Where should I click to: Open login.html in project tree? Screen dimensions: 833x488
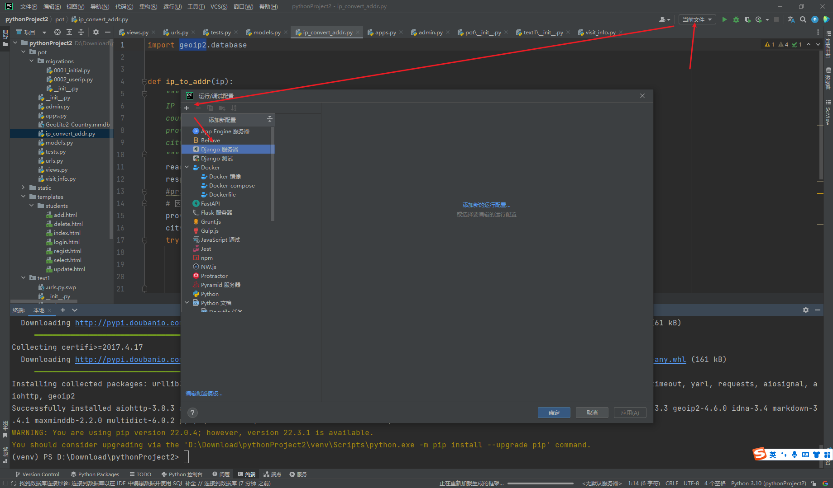click(x=67, y=242)
